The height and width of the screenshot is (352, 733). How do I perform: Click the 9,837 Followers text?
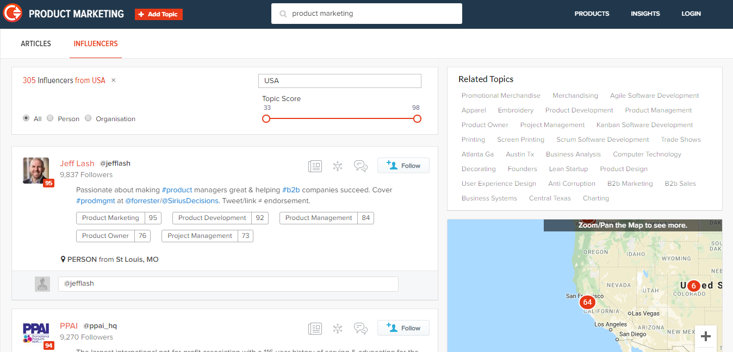tap(86, 175)
